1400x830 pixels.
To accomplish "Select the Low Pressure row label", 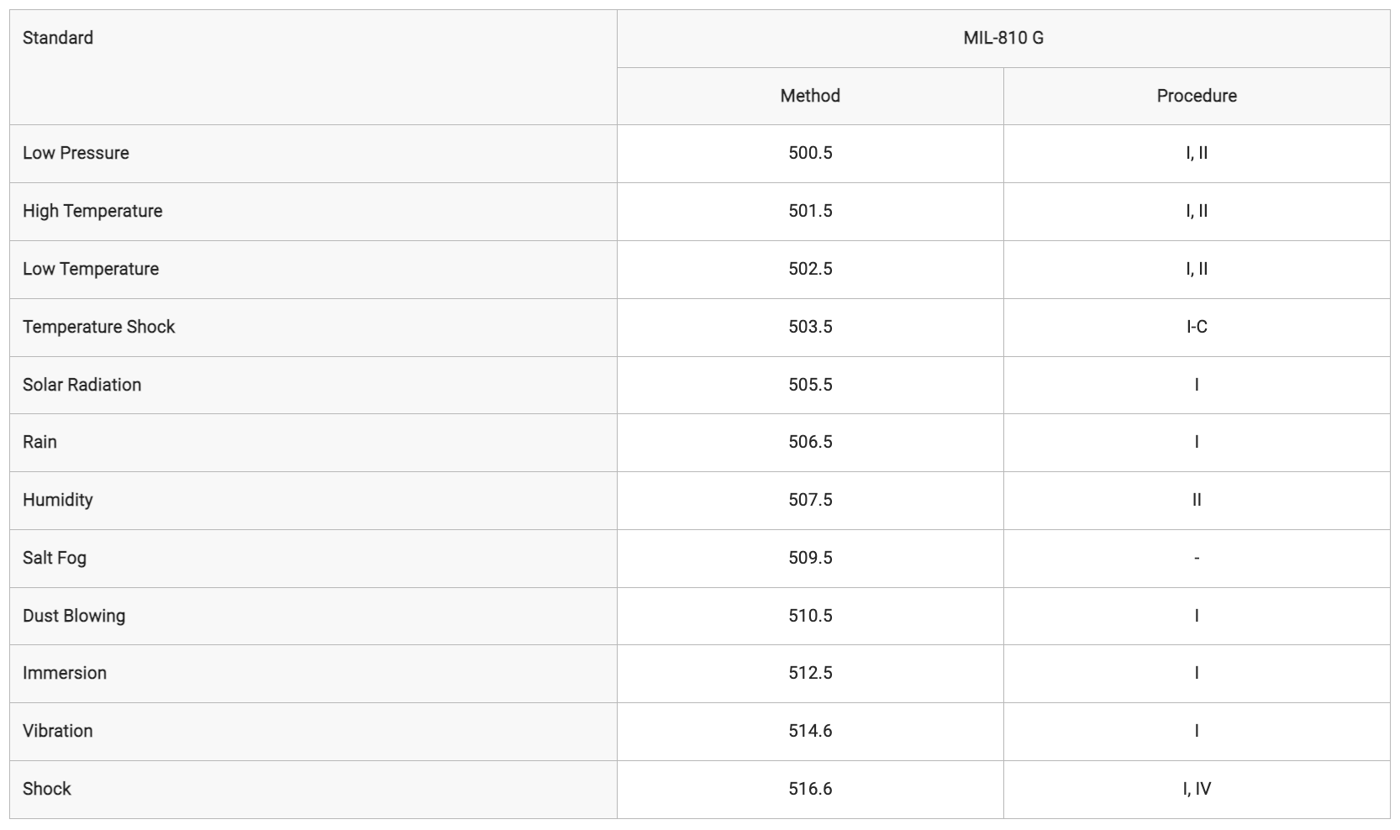I will pyautogui.click(x=76, y=154).
